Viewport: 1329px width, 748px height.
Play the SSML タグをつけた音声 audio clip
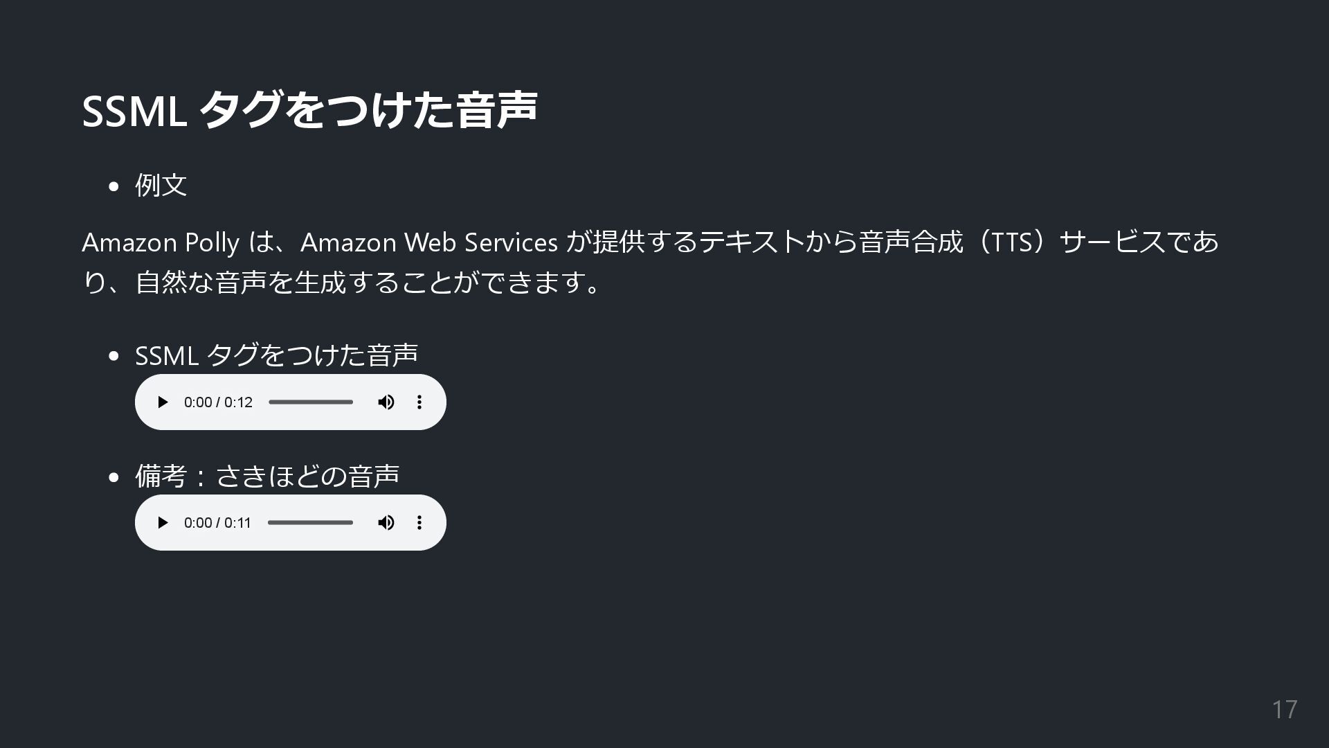[x=163, y=402]
